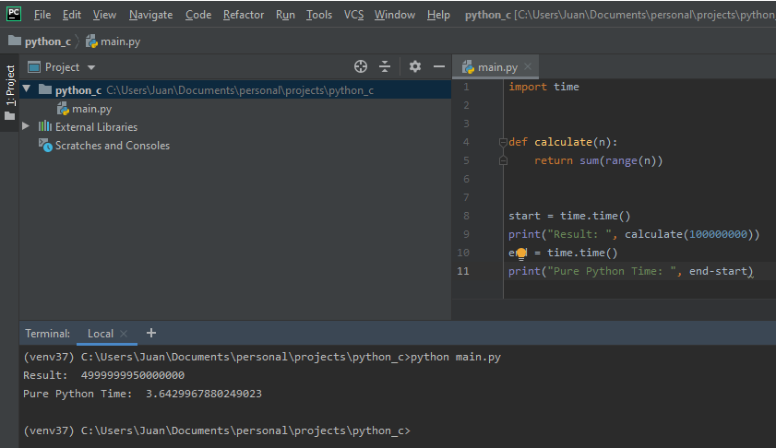Switch to Local terminal tab
Viewport: 776px width, 448px height.
(101, 334)
